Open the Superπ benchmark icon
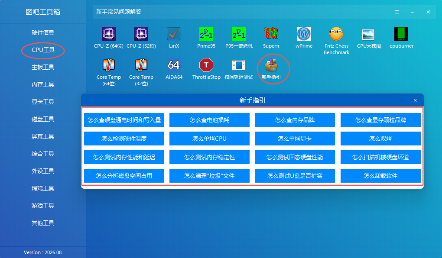The height and width of the screenshot is (258, 442). (271, 34)
